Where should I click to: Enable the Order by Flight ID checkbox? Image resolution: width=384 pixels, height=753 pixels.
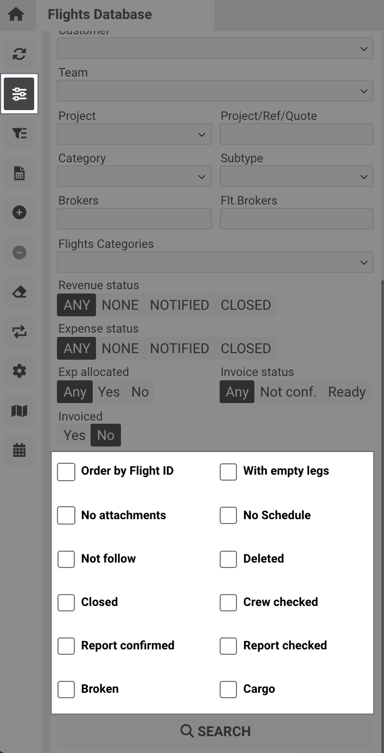click(66, 472)
